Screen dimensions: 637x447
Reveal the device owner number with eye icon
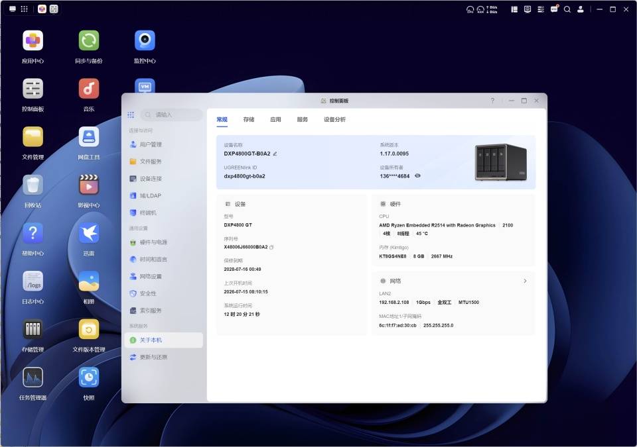(x=417, y=176)
